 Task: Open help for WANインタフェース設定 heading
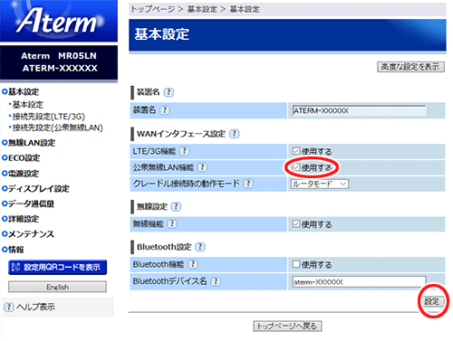click(235, 134)
